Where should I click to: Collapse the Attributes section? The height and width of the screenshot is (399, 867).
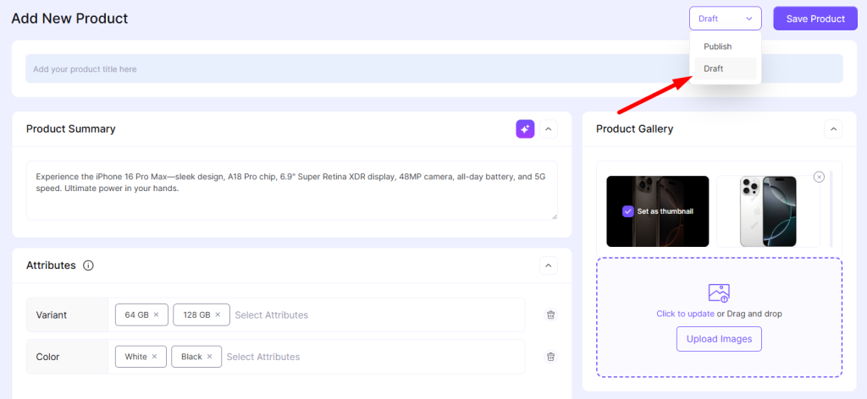coord(549,265)
